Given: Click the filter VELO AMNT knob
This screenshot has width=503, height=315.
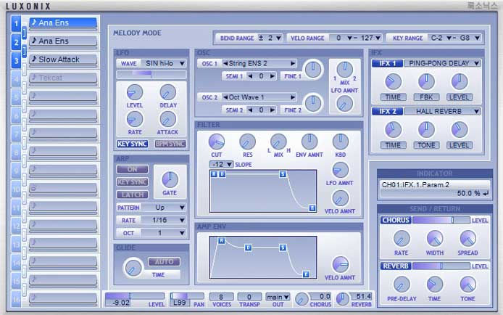Looking at the screenshot, I should tap(340, 198).
